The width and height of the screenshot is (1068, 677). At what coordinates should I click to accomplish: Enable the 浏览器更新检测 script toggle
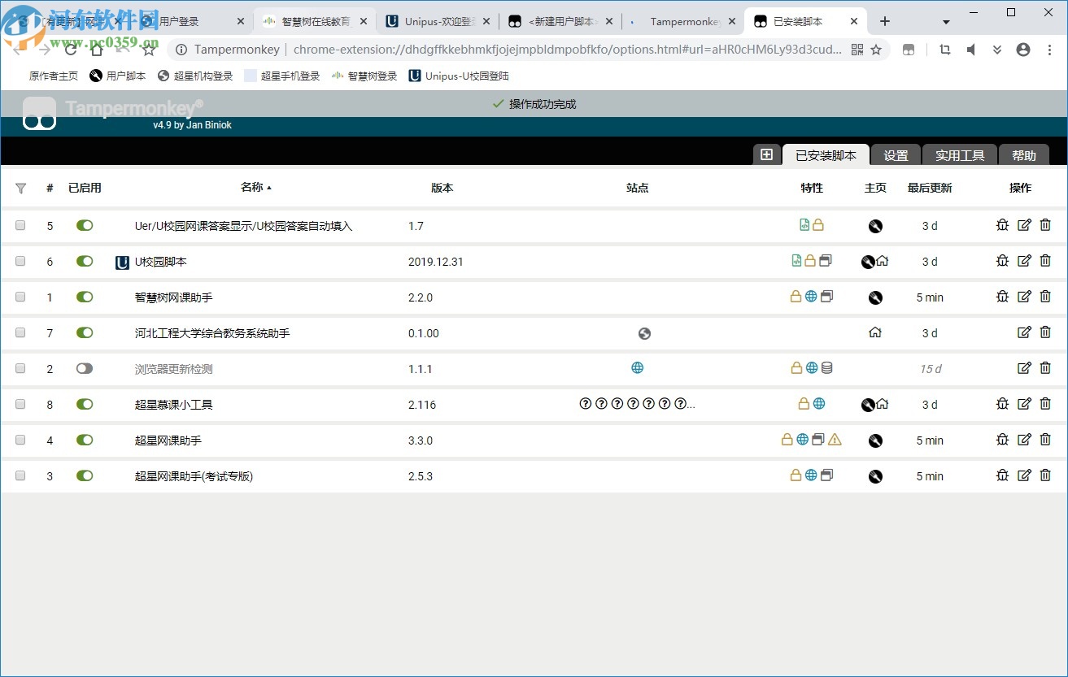(x=85, y=367)
